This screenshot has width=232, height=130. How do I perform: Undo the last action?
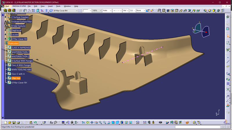(35, 122)
